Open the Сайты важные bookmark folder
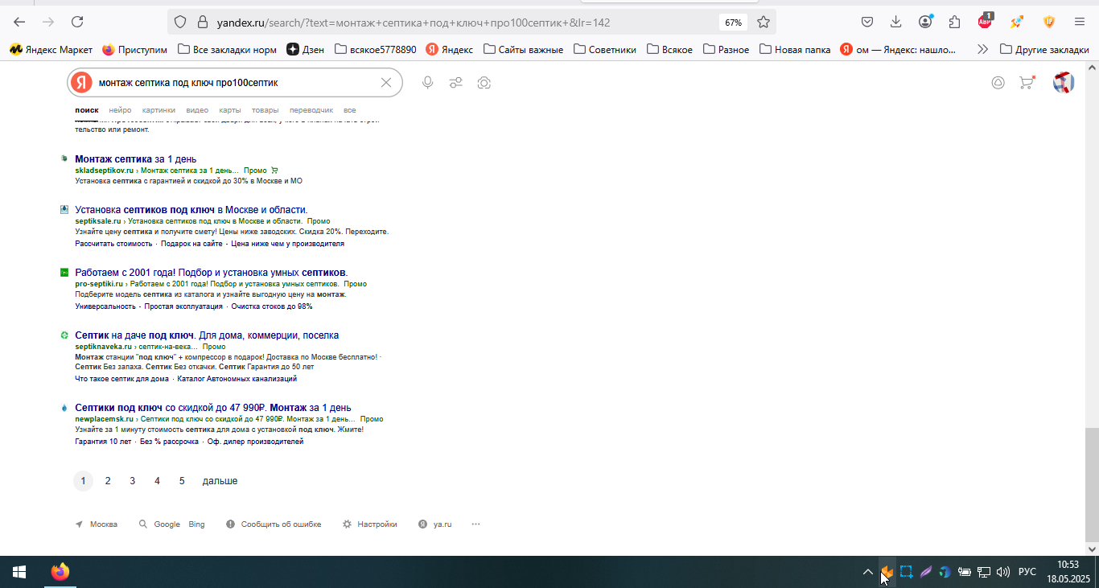1099x588 pixels. coord(523,49)
